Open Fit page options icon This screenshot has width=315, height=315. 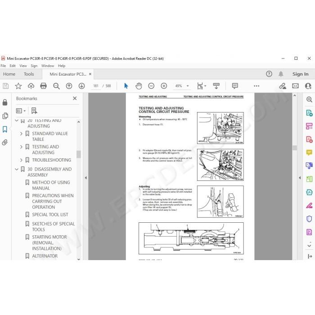(202, 86)
